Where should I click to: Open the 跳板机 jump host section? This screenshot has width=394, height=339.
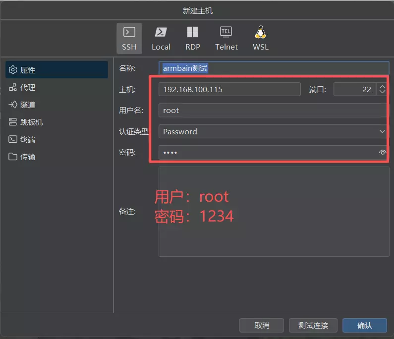pos(57,122)
